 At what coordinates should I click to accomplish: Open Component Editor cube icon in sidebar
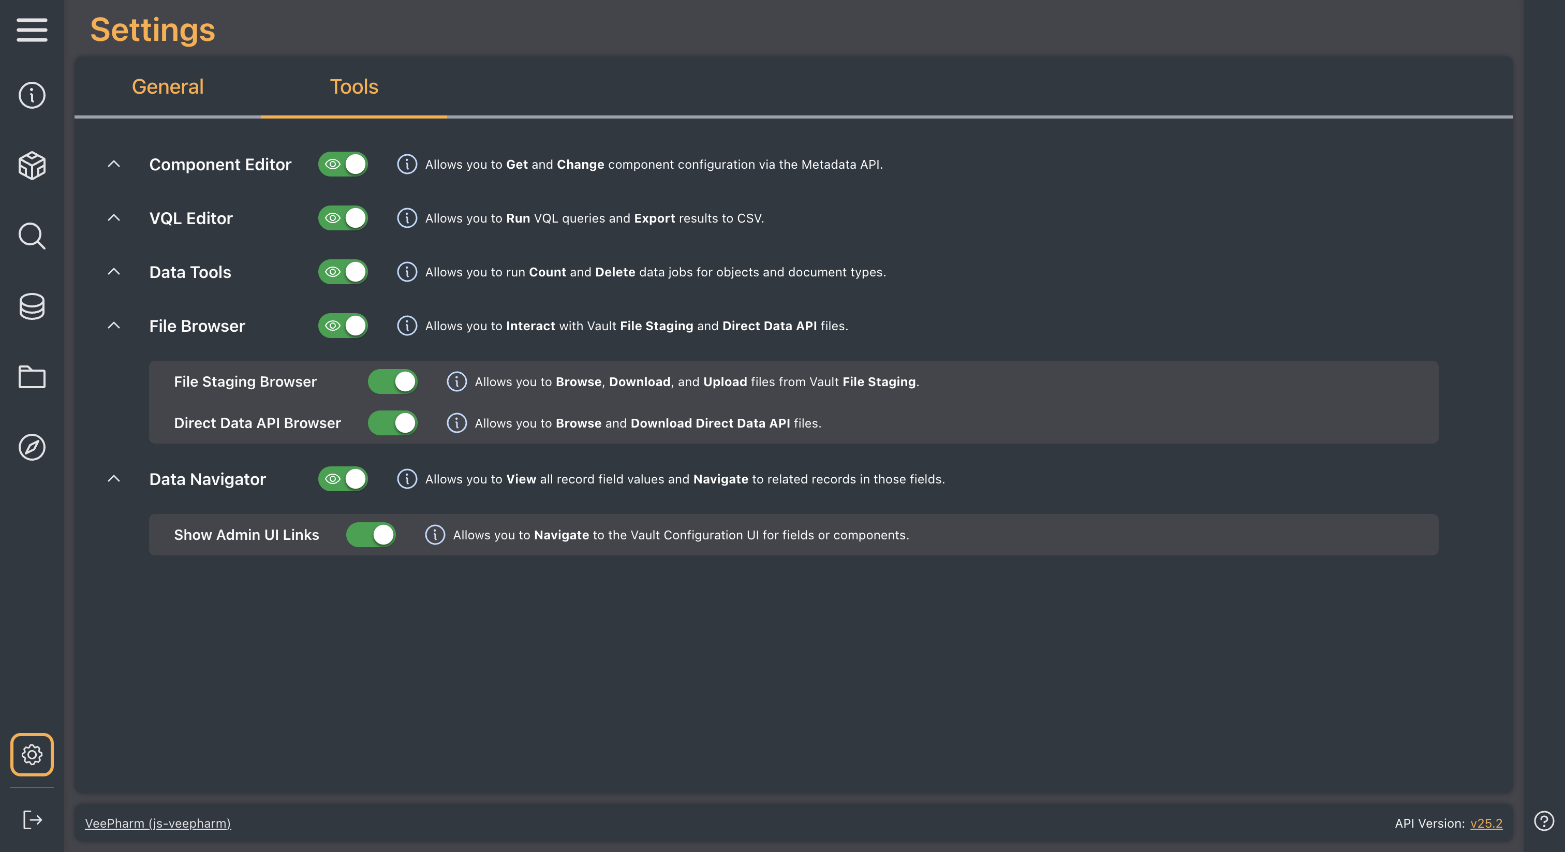click(32, 165)
